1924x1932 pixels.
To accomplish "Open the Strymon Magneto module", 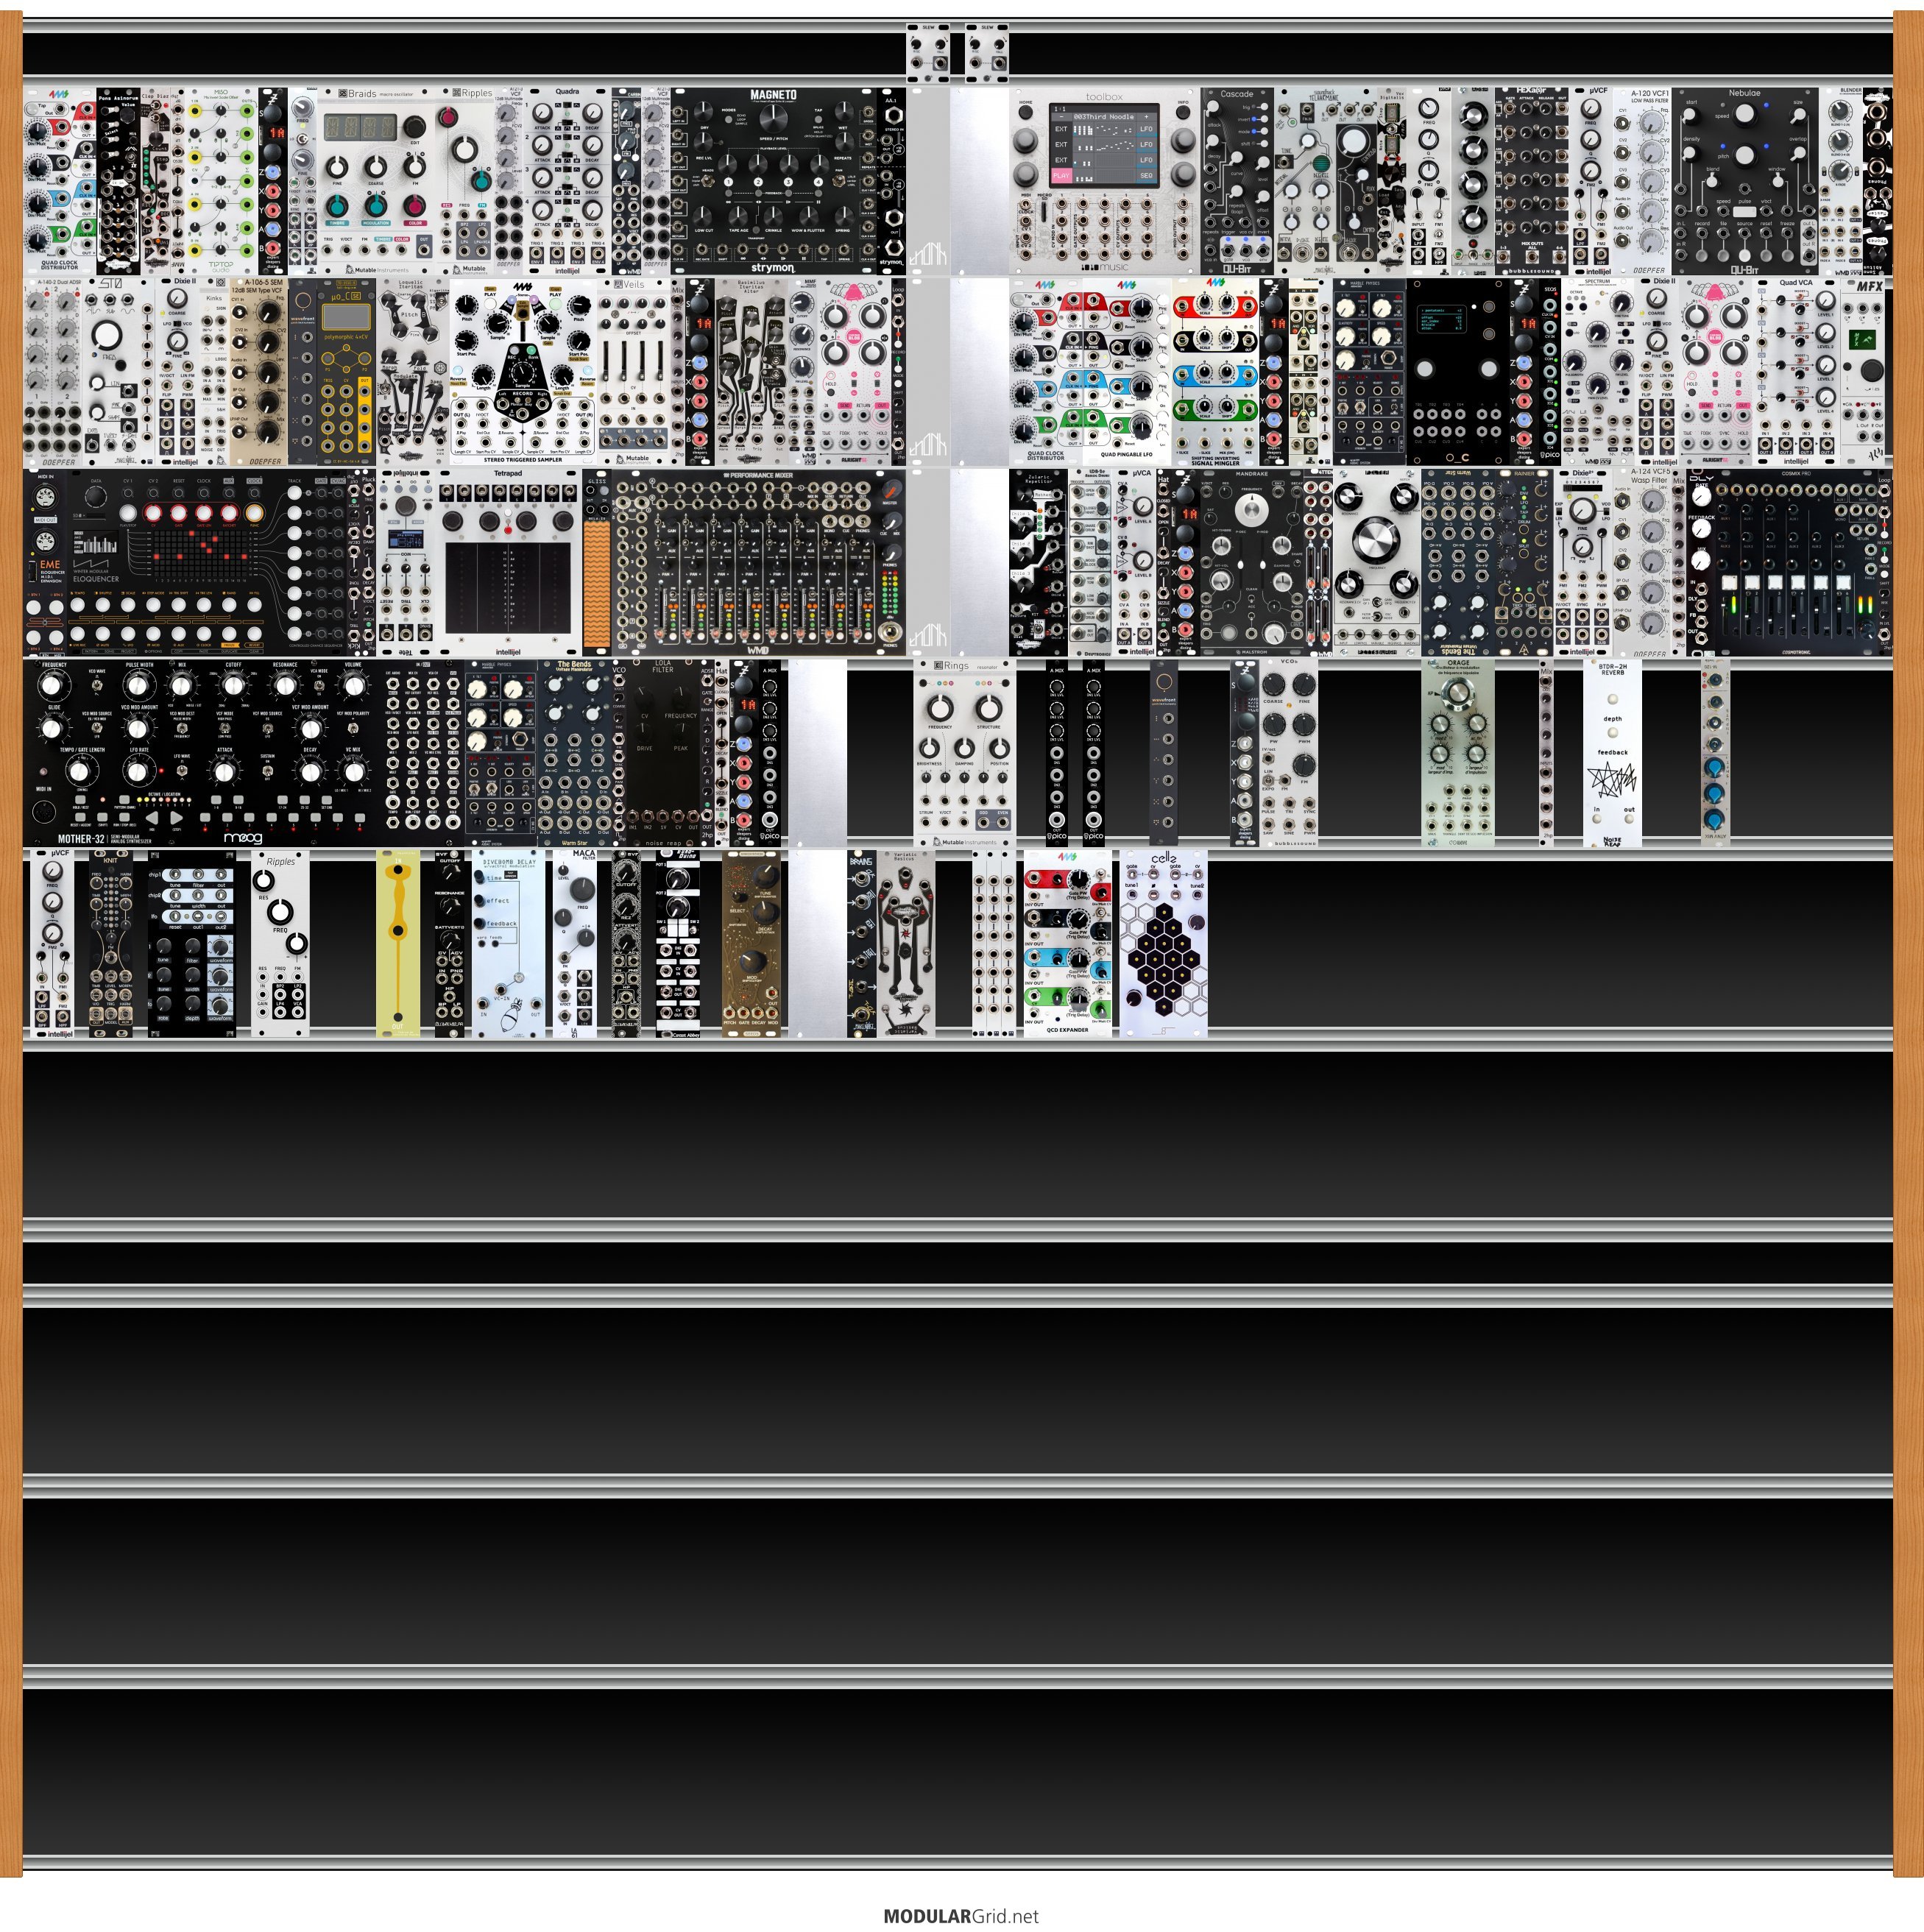I will 773,181.
